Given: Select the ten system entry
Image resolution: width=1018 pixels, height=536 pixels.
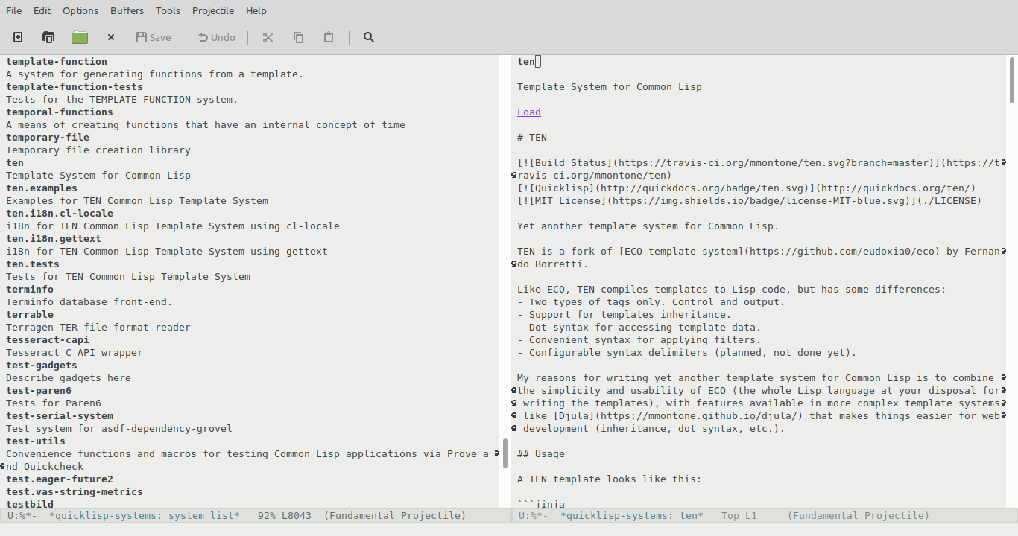Looking at the screenshot, I should click(15, 163).
